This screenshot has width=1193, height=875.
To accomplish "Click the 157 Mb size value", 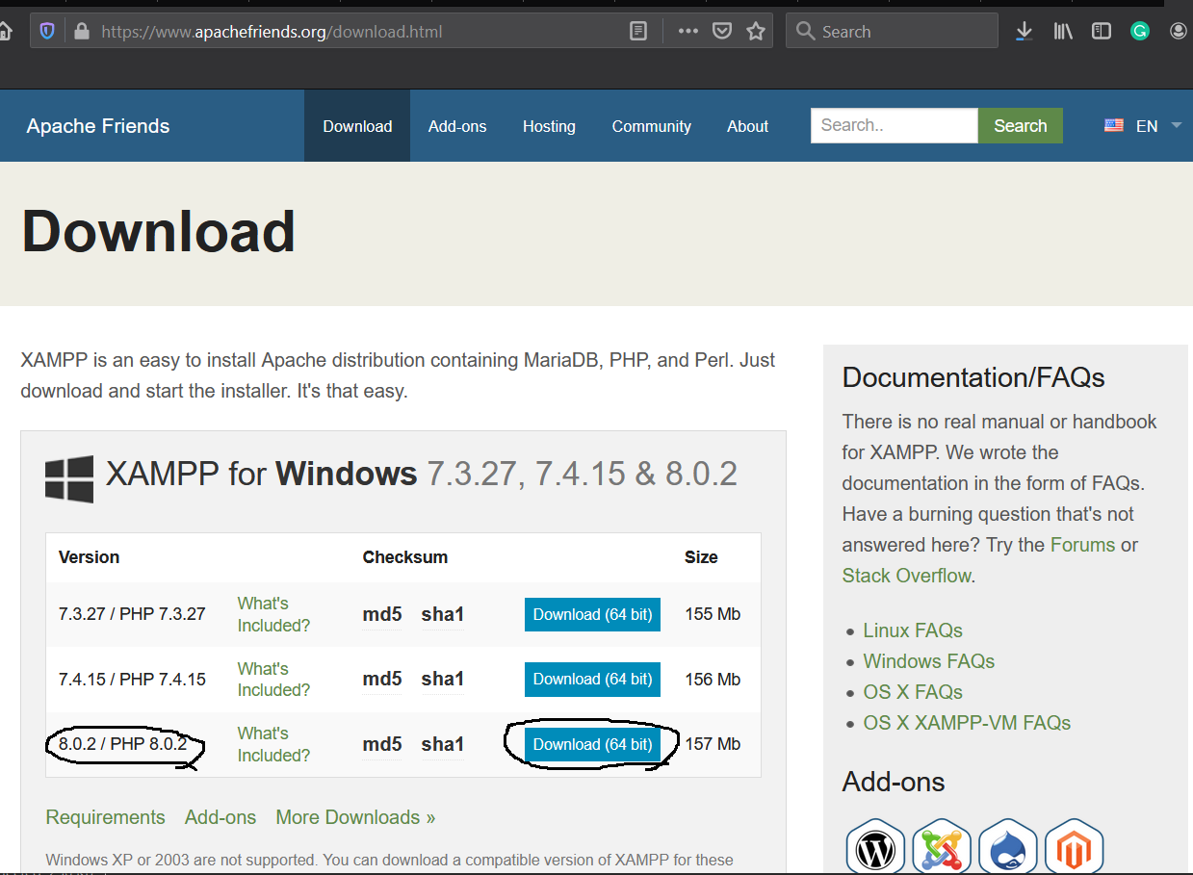I will tap(713, 744).
